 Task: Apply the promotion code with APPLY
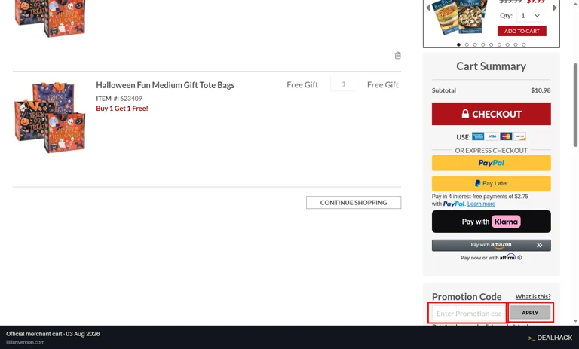(530, 313)
